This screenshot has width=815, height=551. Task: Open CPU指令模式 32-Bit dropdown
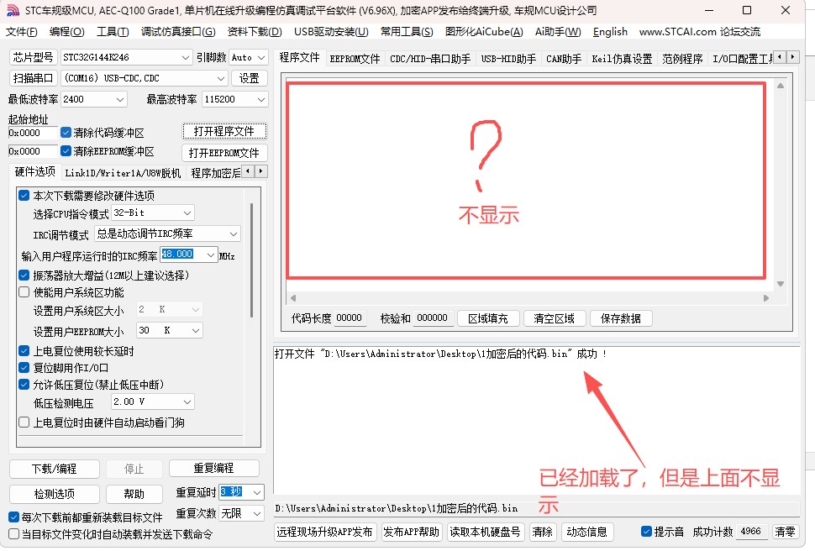coord(187,213)
